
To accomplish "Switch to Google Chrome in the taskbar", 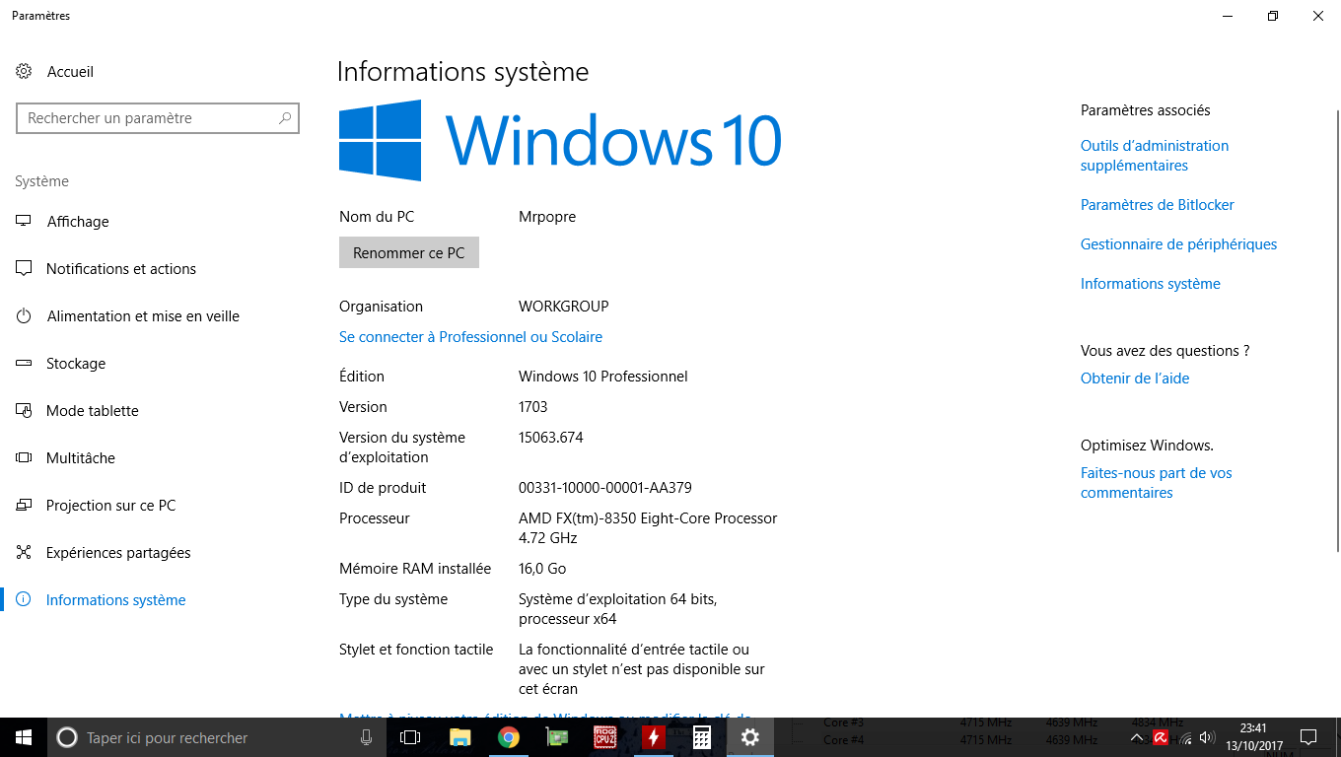I will pos(508,737).
